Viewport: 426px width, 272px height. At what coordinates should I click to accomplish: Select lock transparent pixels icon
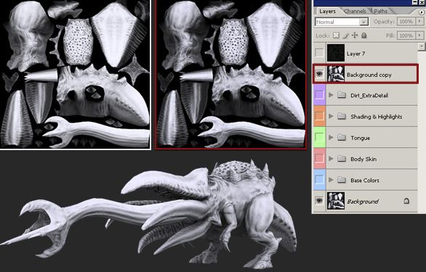(x=336, y=36)
